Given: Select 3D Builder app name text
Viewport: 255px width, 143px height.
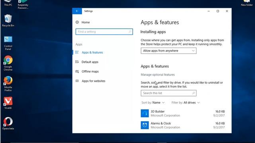Looking at the screenshot, I should tap(158, 112).
